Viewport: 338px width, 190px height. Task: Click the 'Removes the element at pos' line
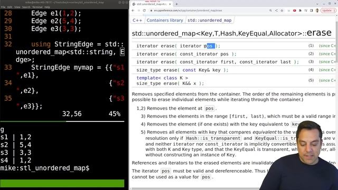click(176, 108)
